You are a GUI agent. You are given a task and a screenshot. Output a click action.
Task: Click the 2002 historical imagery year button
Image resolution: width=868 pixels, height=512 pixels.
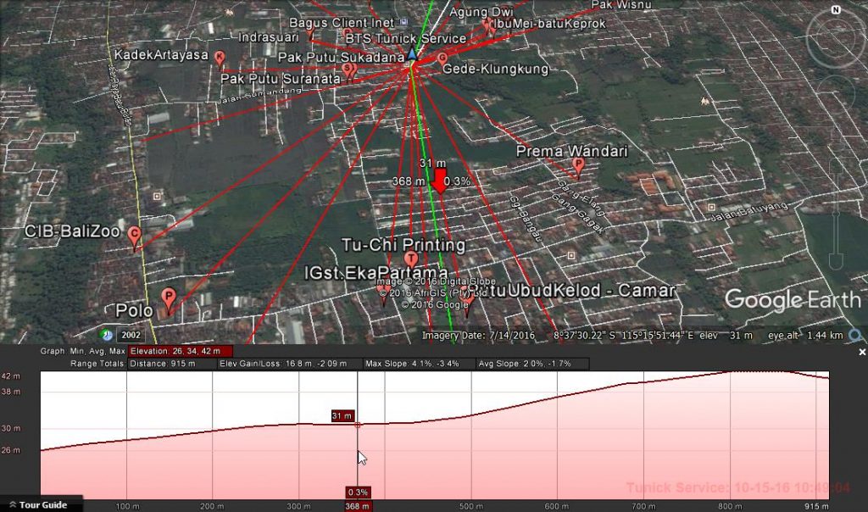pyautogui.click(x=131, y=335)
